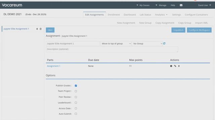This screenshot has height=120, width=215.
Task: Open the No Group selection dropdown
Action: (x=147, y=44)
